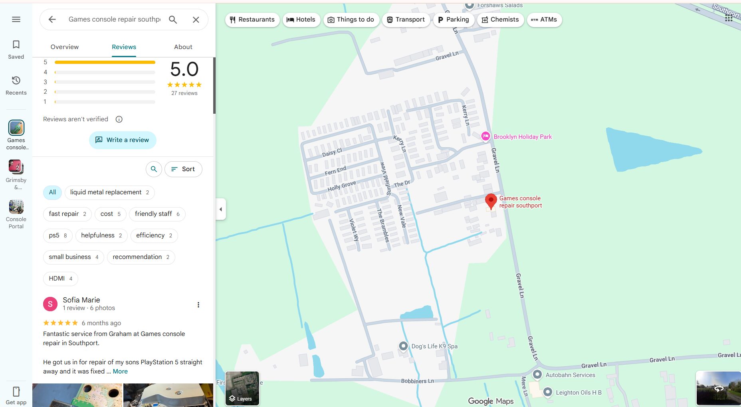Open the About tab
Screen dimensions: 741x407
183,47
